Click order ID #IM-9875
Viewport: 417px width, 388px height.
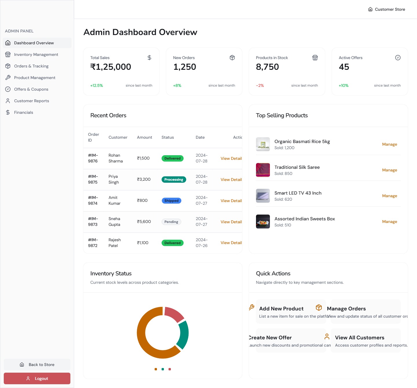pos(93,179)
